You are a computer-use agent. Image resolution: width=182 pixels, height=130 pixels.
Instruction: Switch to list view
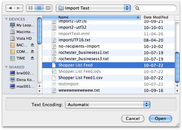point(39,8)
